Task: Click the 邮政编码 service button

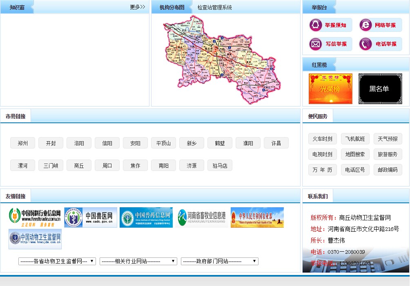Action: pyautogui.click(x=388, y=170)
